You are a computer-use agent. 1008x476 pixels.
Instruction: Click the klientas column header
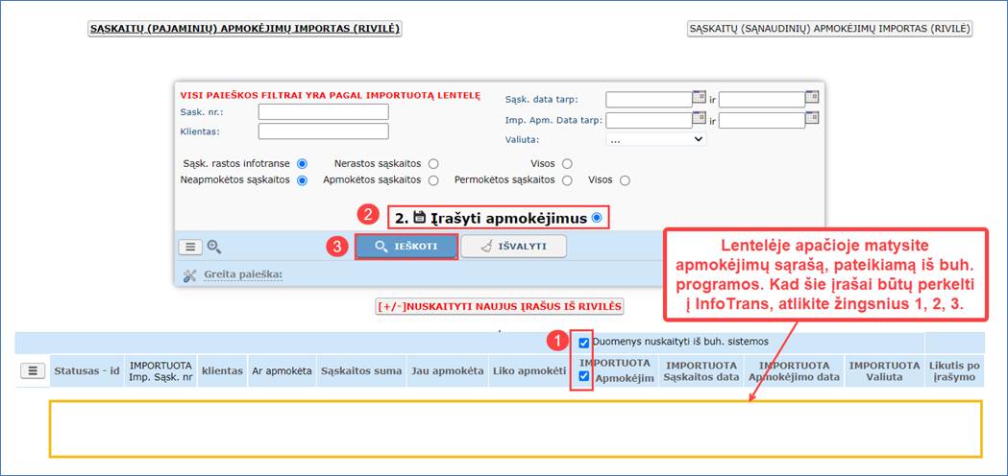click(222, 370)
